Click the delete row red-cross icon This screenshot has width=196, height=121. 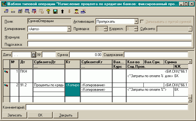click(x=34, y=11)
